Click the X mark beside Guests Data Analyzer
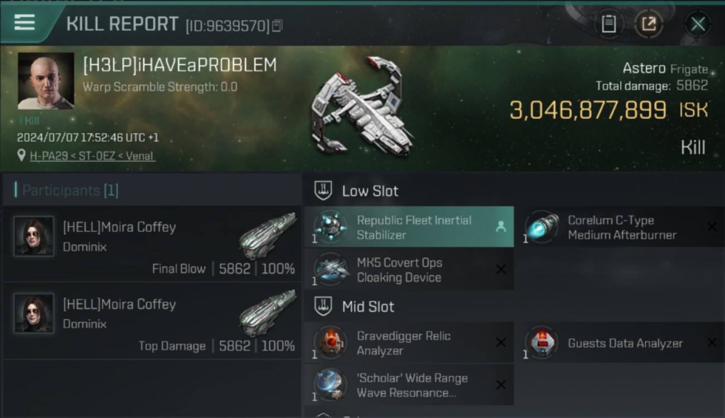 pos(712,343)
